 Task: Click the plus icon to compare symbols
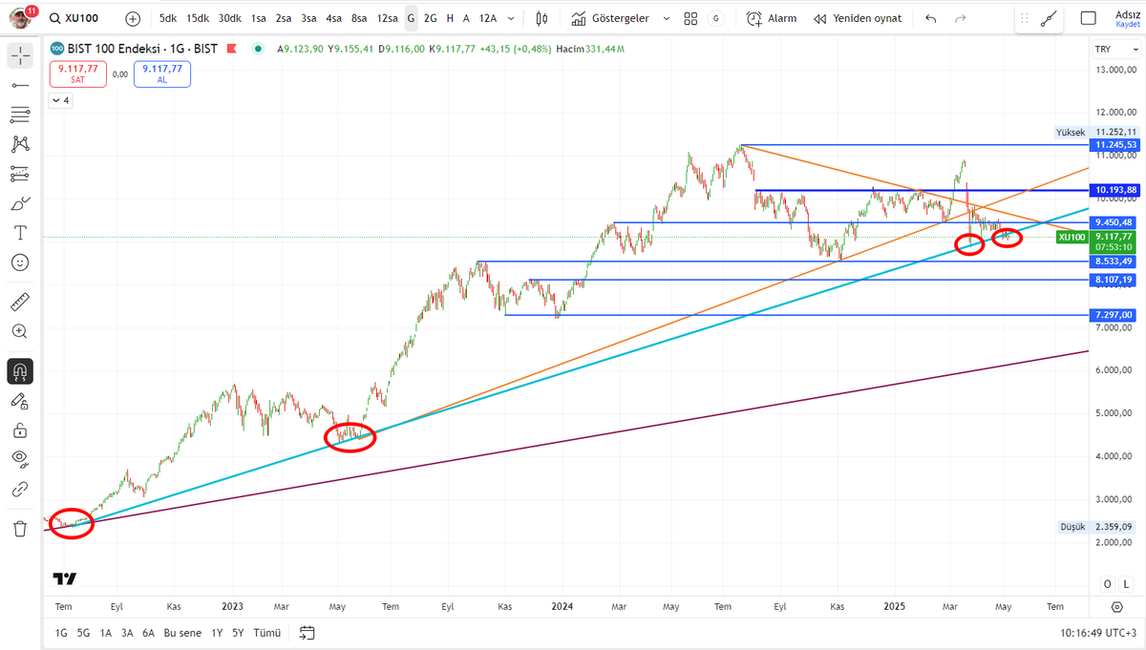(x=133, y=18)
